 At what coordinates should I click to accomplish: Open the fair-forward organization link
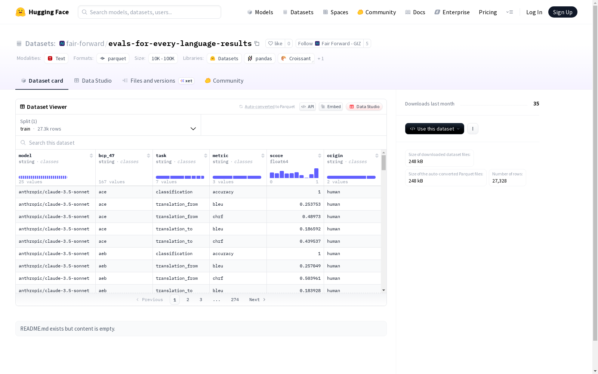[x=85, y=43]
